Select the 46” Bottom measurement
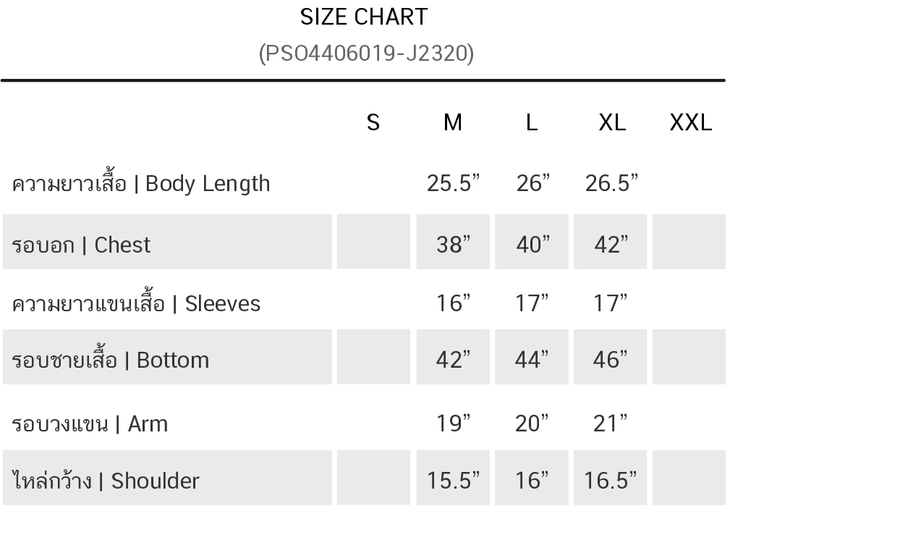This screenshot has width=908, height=540. point(610,360)
